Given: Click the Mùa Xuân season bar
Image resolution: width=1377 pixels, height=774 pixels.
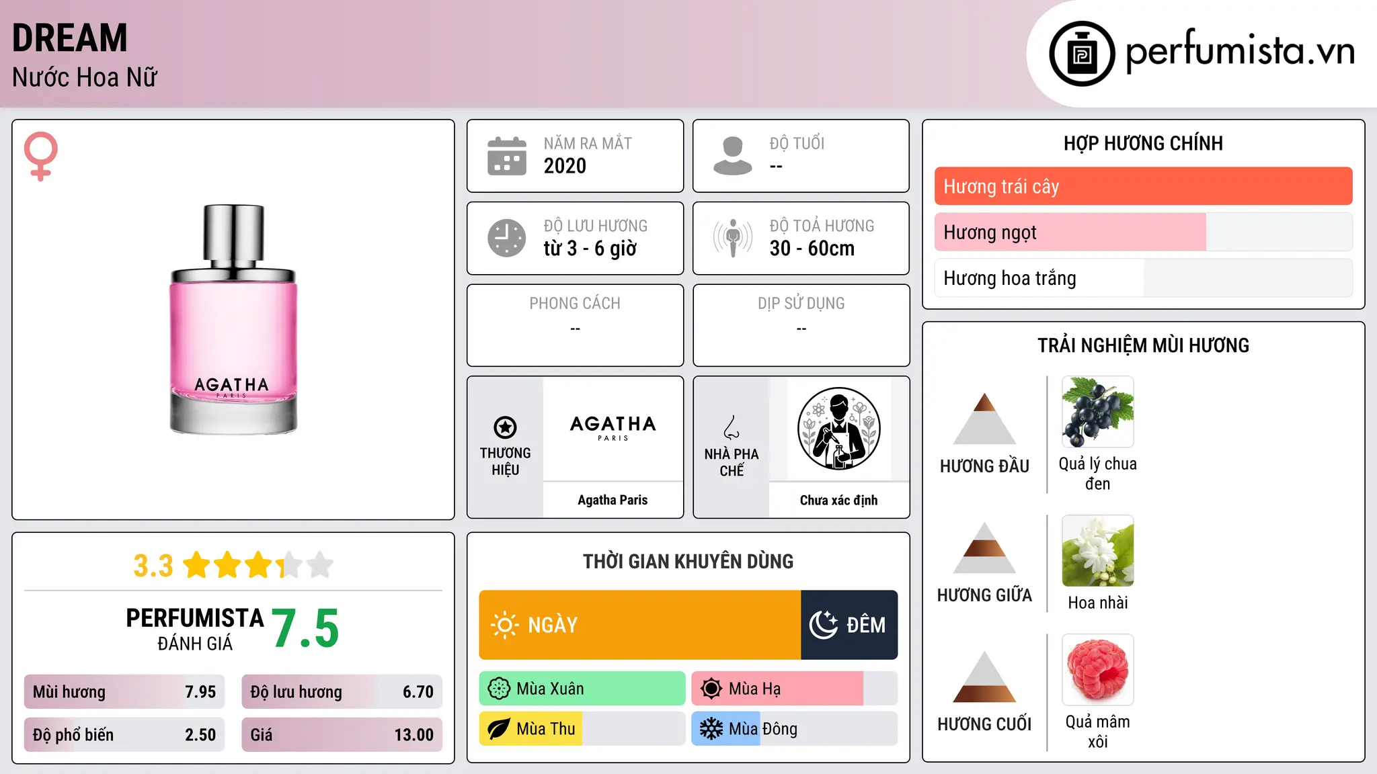Looking at the screenshot, I should 582,689.
